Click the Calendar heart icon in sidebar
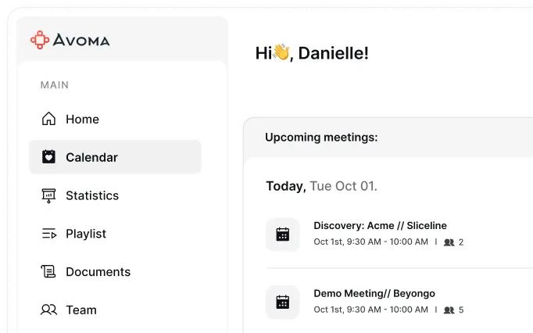 [48, 157]
